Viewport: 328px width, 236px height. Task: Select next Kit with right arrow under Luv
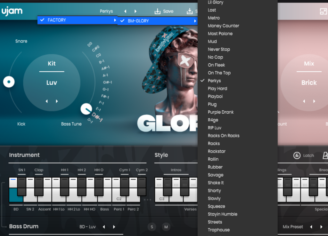(57, 101)
